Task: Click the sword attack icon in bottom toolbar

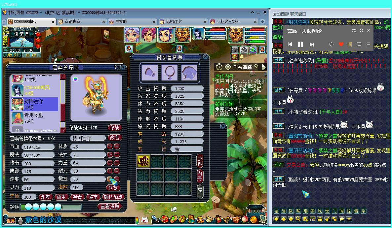Action: click(x=155, y=219)
